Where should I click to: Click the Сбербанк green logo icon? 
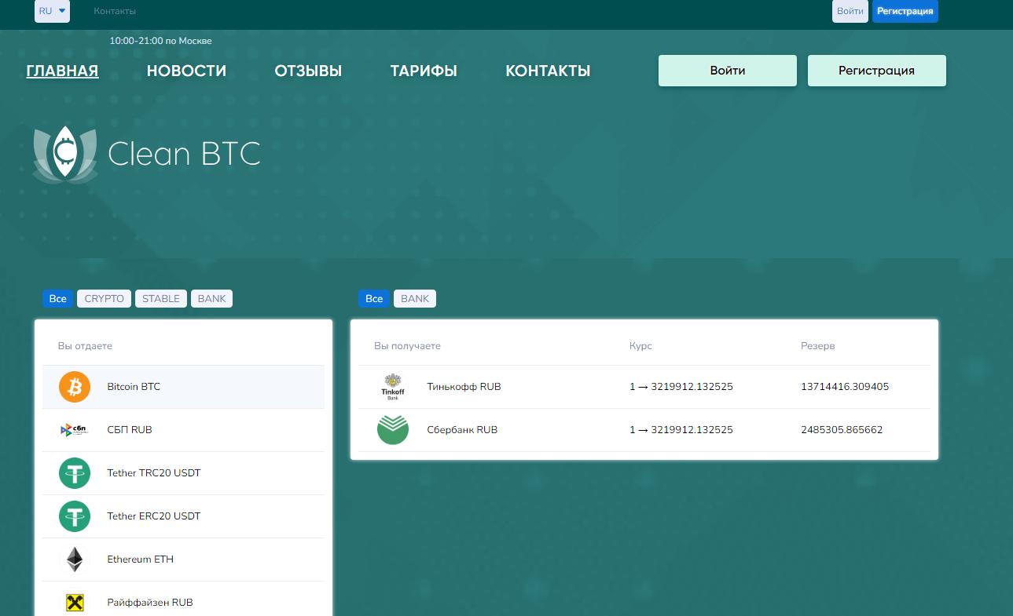coord(393,430)
